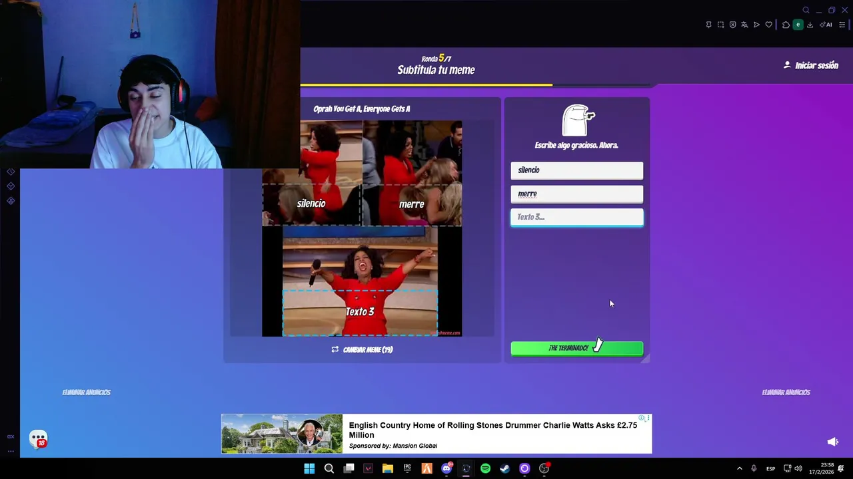Open OBS Studio from the taskbar
The width and height of the screenshot is (853, 479).
(544, 468)
